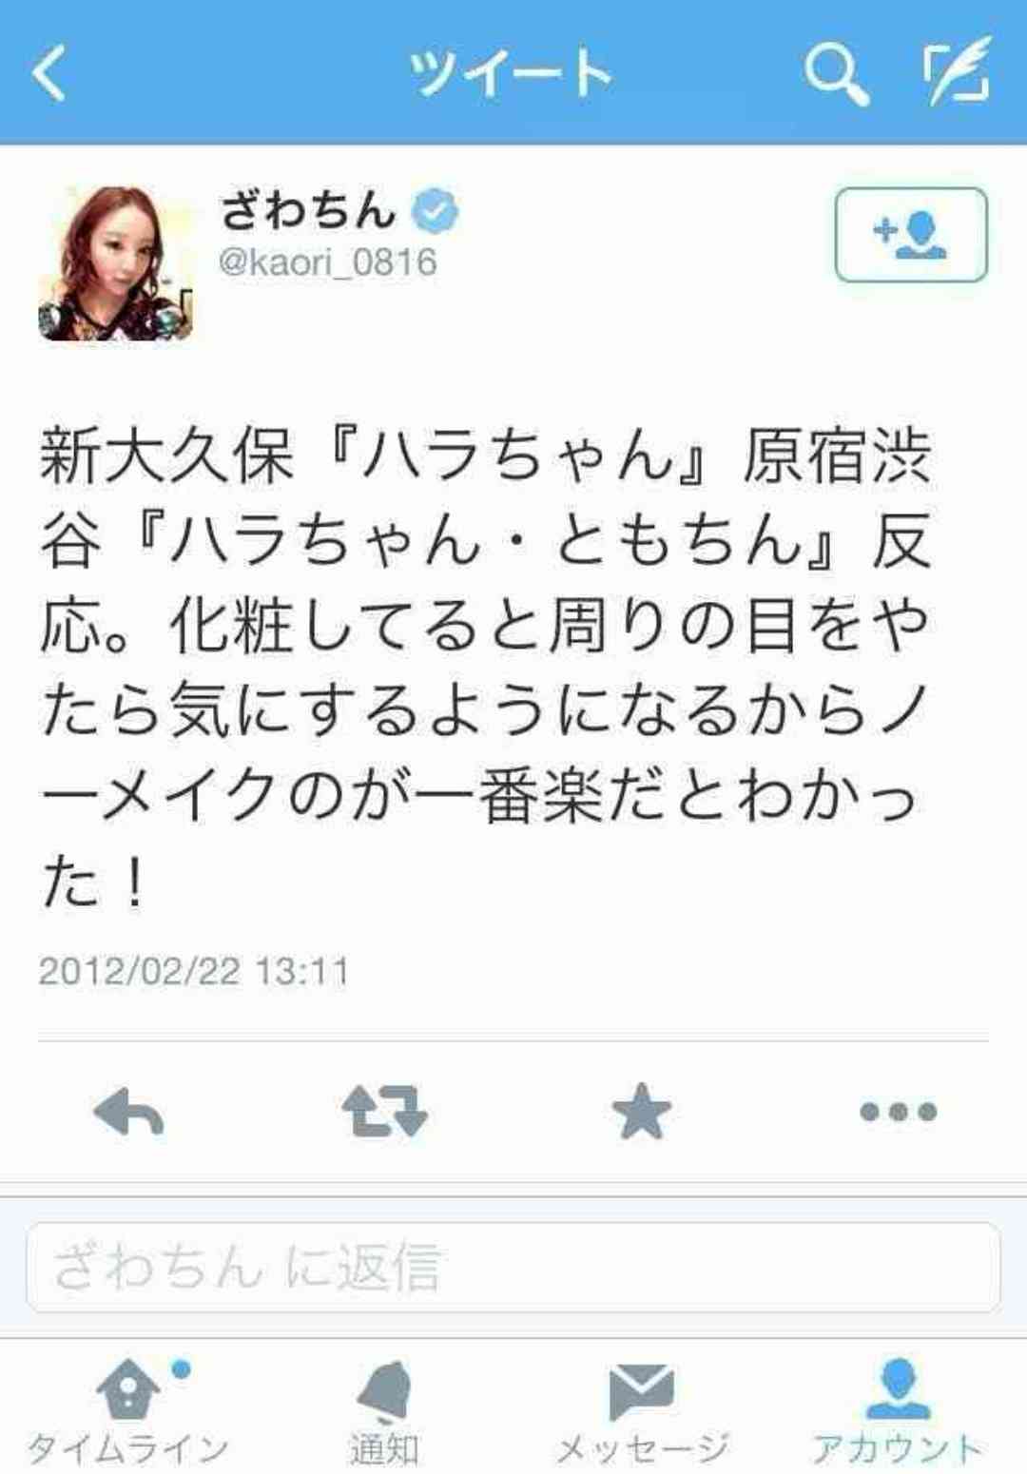Focus the ざわちん に返信 reply field
The height and width of the screenshot is (1474, 1027).
[513, 1268]
